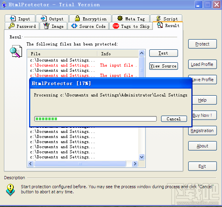
Task: Click the Meta Tag gear icon
Action: click(120, 18)
